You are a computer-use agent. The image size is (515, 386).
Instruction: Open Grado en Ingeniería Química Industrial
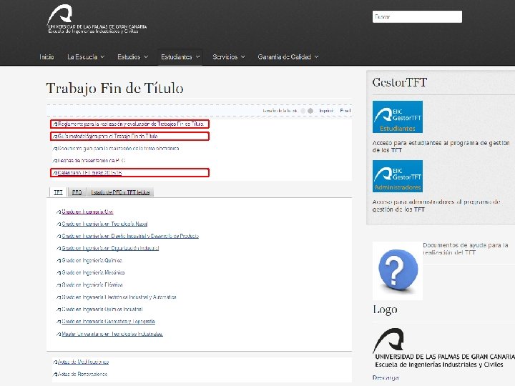[102, 310]
